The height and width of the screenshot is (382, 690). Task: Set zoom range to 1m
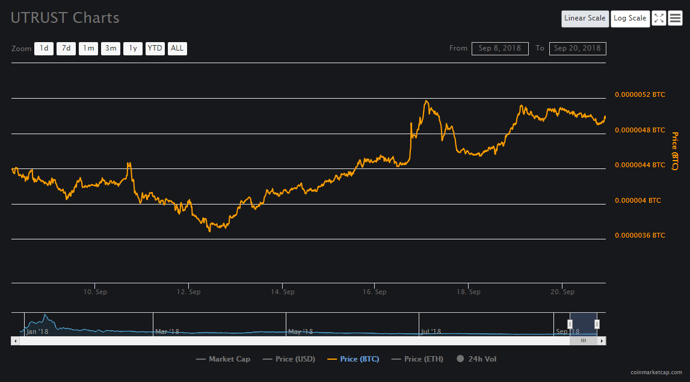[x=88, y=48]
